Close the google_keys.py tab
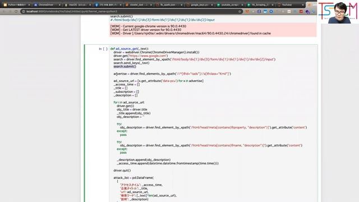The width and height of the screenshot is (359, 202). tap(212, 4)
